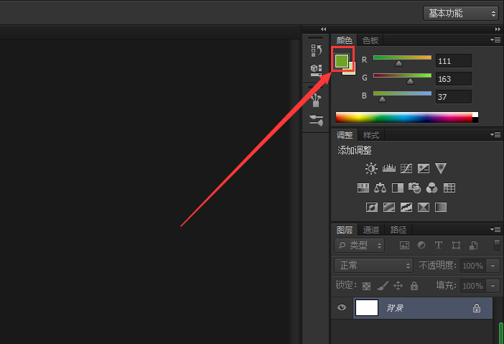The image size is (504, 344).
Task: Toggle lock image pixels
Action: [383, 286]
